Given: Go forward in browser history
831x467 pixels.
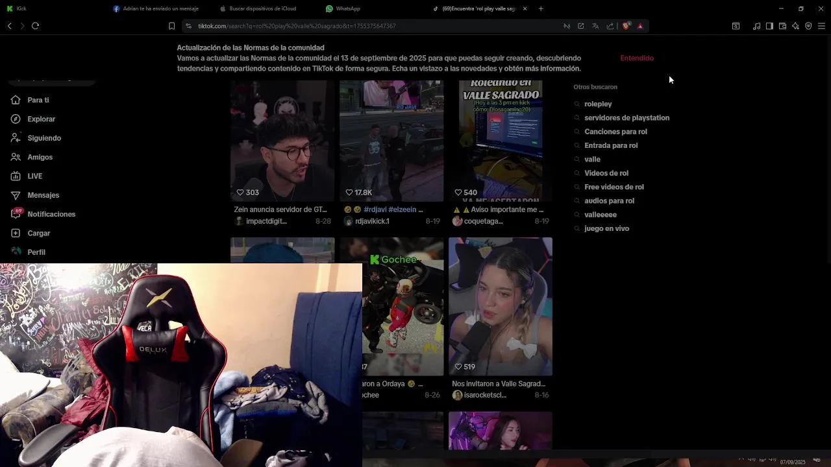Looking at the screenshot, I should [22, 26].
